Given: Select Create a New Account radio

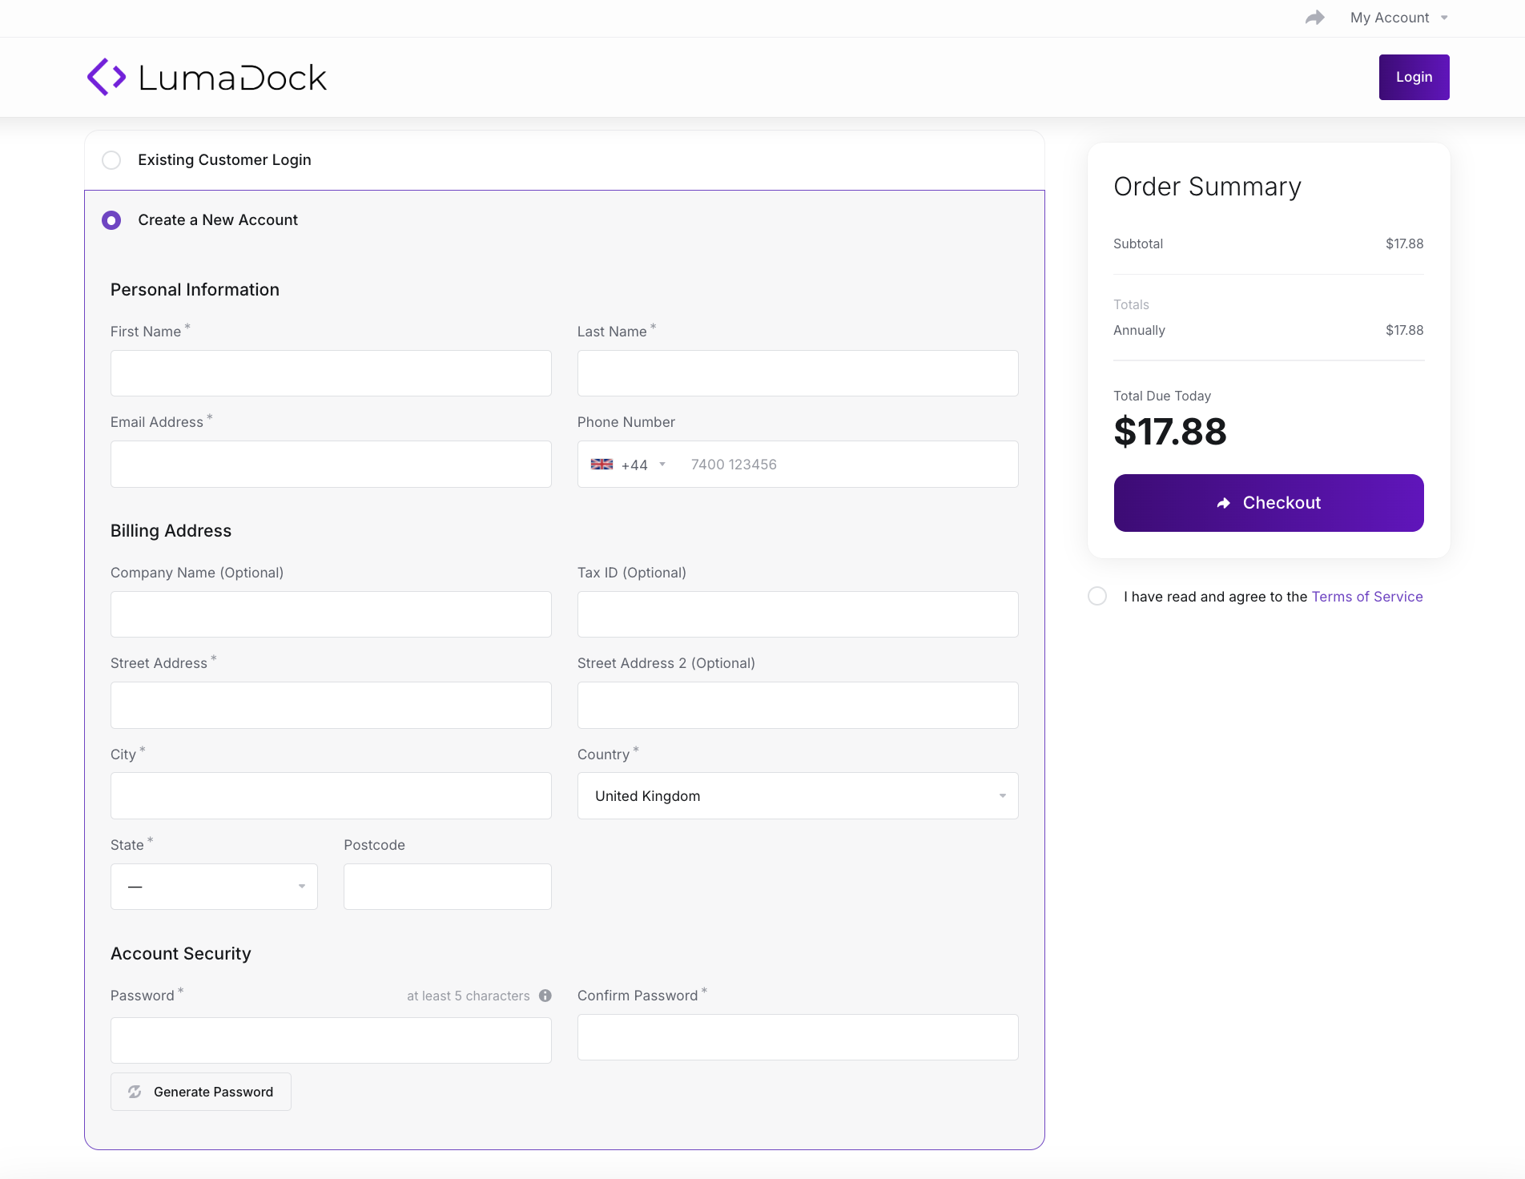Looking at the screenshot, I should tap(111, 220).
